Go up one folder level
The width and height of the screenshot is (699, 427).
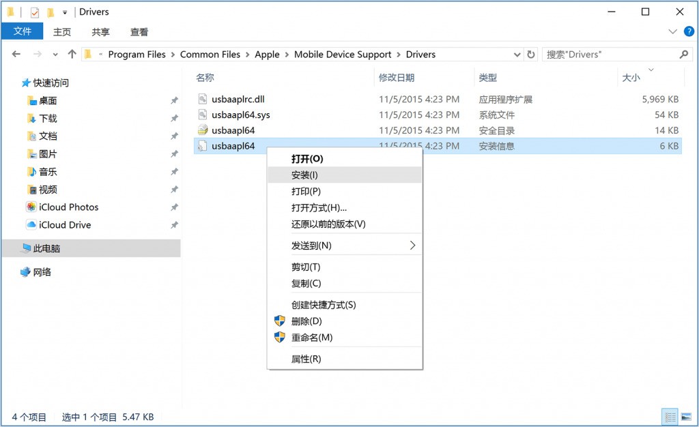72,55
